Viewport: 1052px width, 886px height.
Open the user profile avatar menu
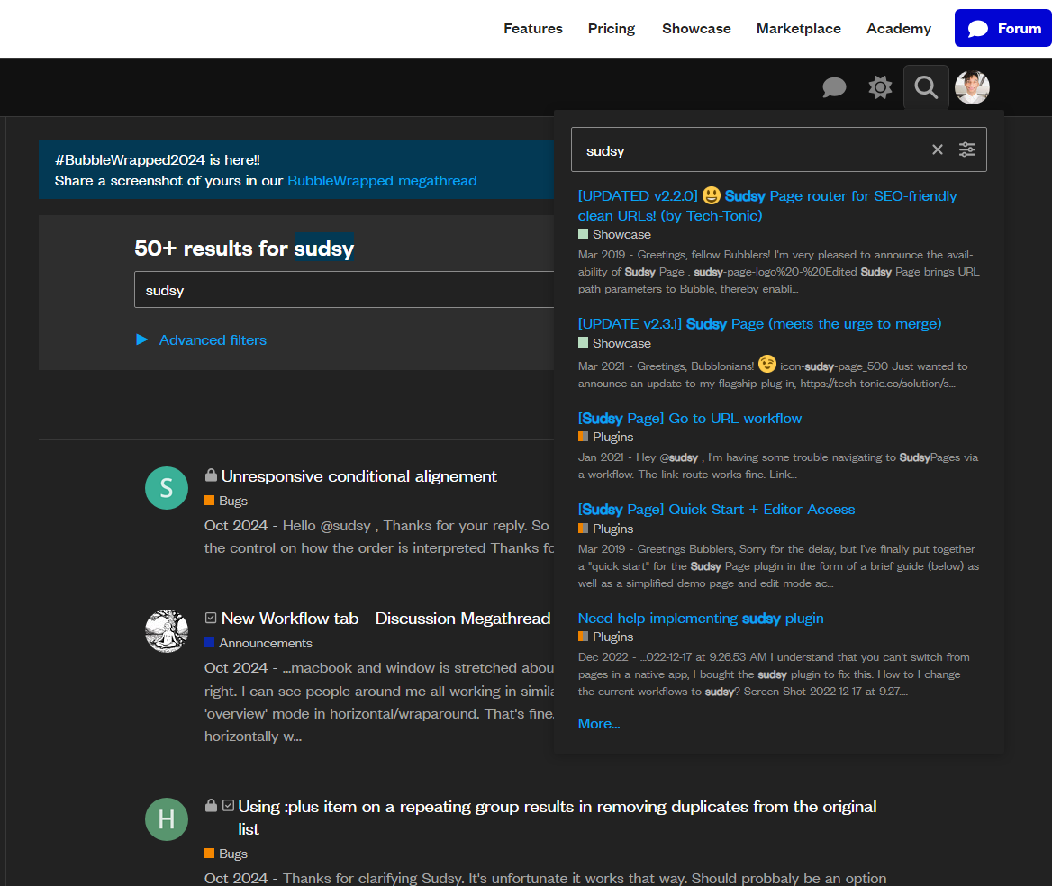(x=972, y=87)
